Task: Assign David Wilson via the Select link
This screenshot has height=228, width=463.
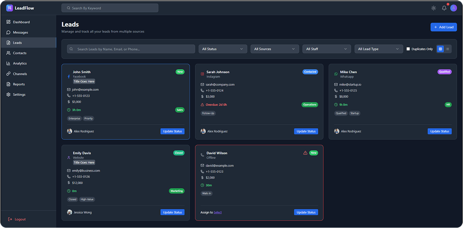Action: click(217, 212)
